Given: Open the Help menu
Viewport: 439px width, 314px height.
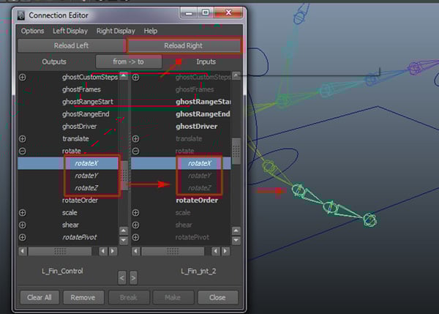Looking at the screenshot, I should [x=150, y=31].
